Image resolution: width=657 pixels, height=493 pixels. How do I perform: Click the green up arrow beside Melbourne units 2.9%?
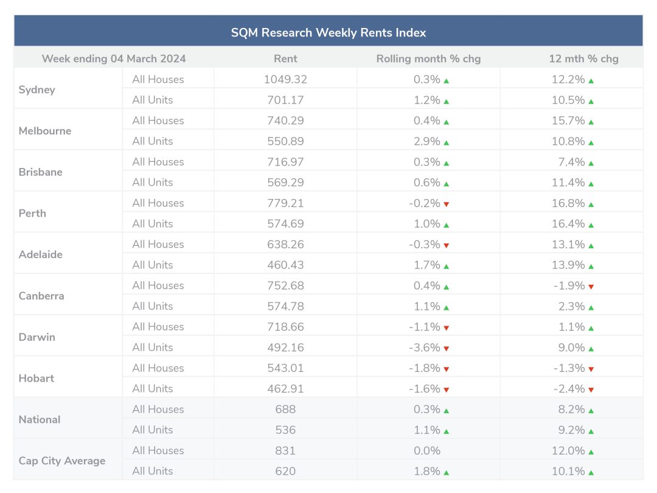coord(447,142)
